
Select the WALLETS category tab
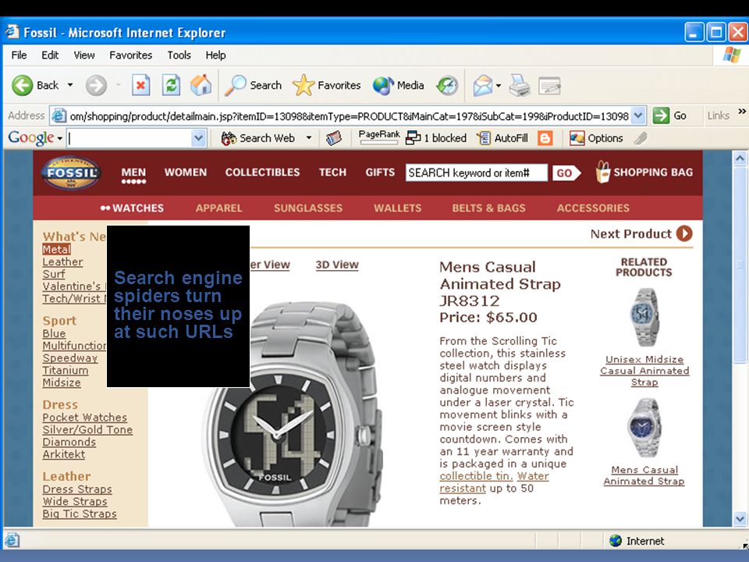coord(397,208)
